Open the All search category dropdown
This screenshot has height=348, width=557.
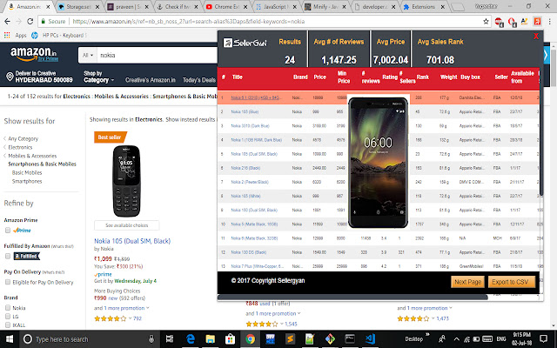(87, 55)
